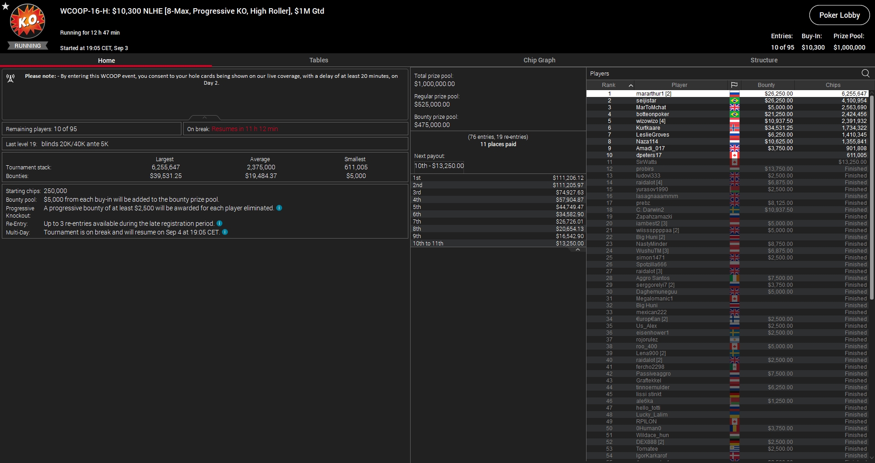Image resolution: width=875 pixels, height=463 pixels.
Task: Open the Re-Entry info icon
Action: click(x=220, y=224)
